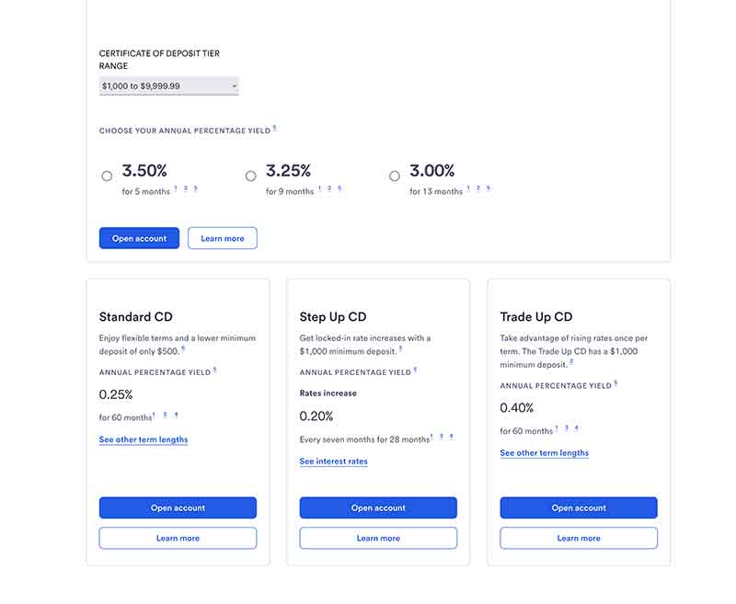Follow the See interest rates link

[x=333, y=462]
